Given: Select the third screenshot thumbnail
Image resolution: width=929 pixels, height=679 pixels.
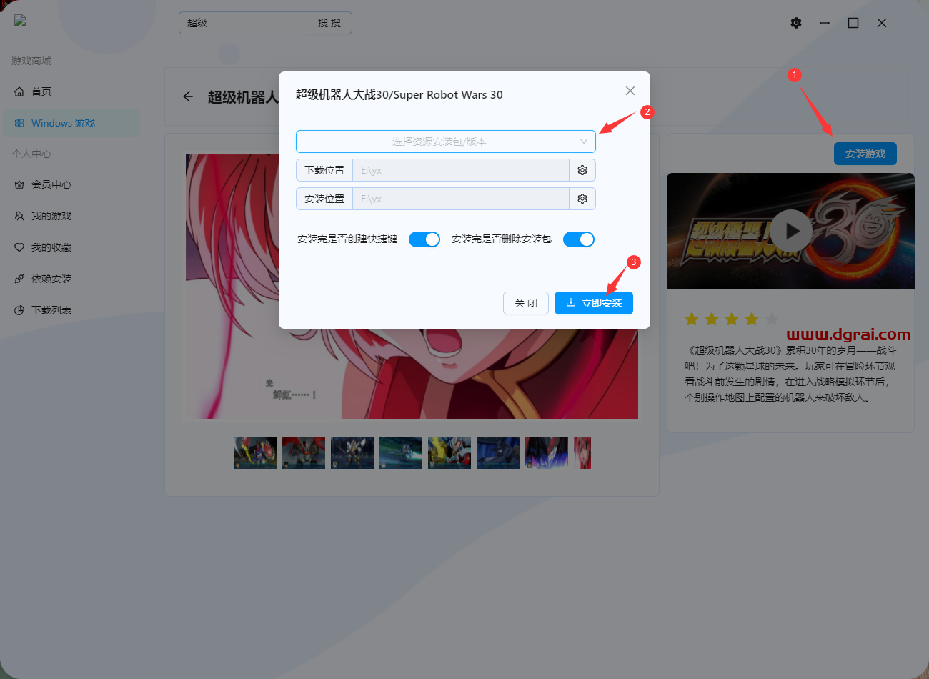Looking at the screenshot, I should 352,453.
